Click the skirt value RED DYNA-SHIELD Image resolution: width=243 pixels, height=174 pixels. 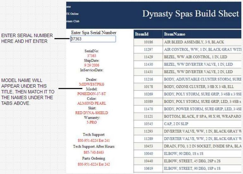click(x=92, y=113)
